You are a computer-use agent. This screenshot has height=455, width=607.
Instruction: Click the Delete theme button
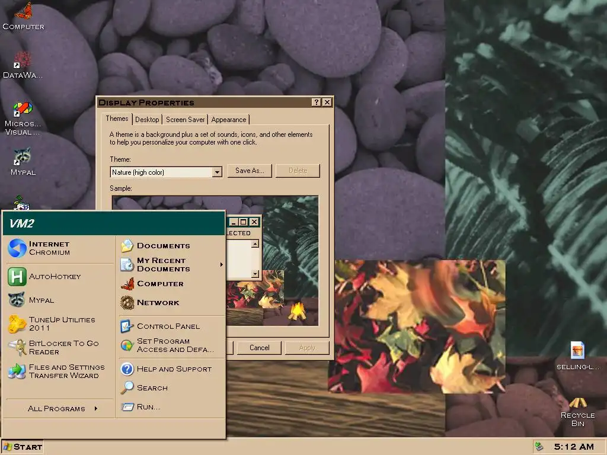coord(298,171)
